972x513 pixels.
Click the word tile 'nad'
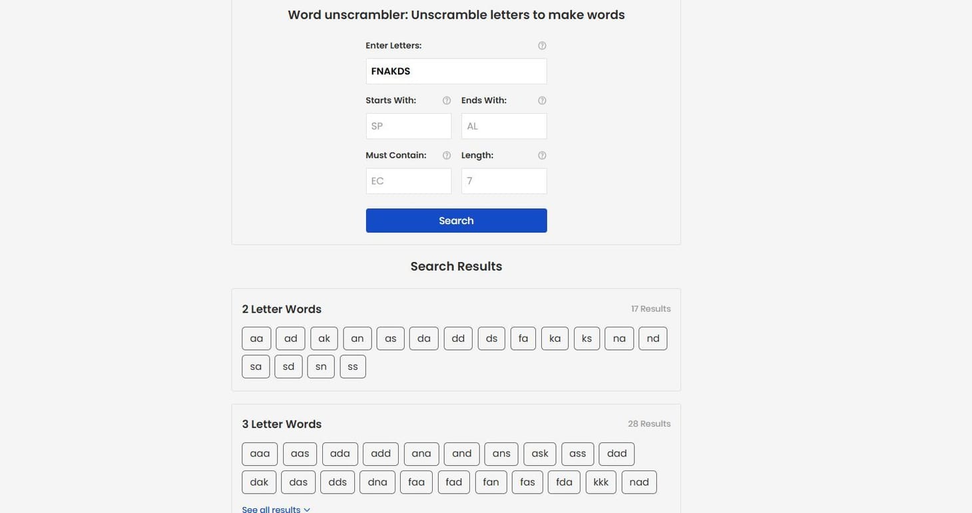(639, 480)
